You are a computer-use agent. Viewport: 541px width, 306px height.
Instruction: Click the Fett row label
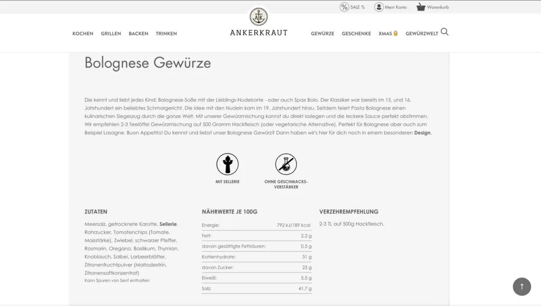[x=207, y=236]
